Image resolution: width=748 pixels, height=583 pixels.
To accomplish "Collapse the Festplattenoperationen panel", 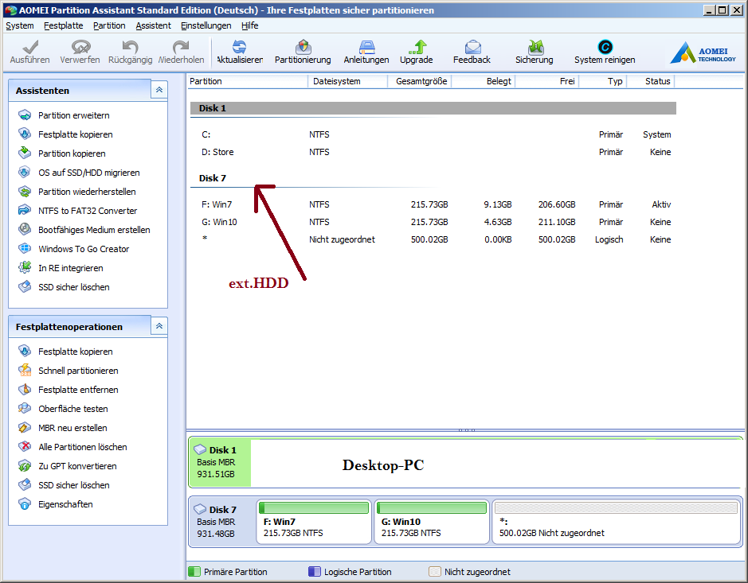I will (x=159, y=326).
